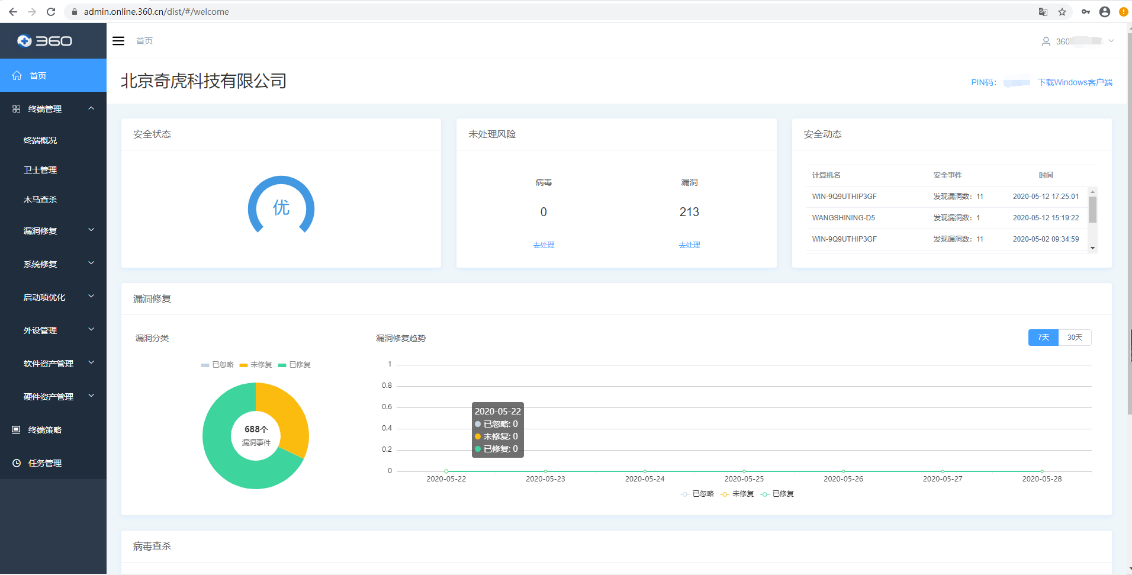The width and height of the screenshot is (1132, 575).
Task: Reload the page with browser refresh icon
Action: pyautogui.click(x=51, y=12)
